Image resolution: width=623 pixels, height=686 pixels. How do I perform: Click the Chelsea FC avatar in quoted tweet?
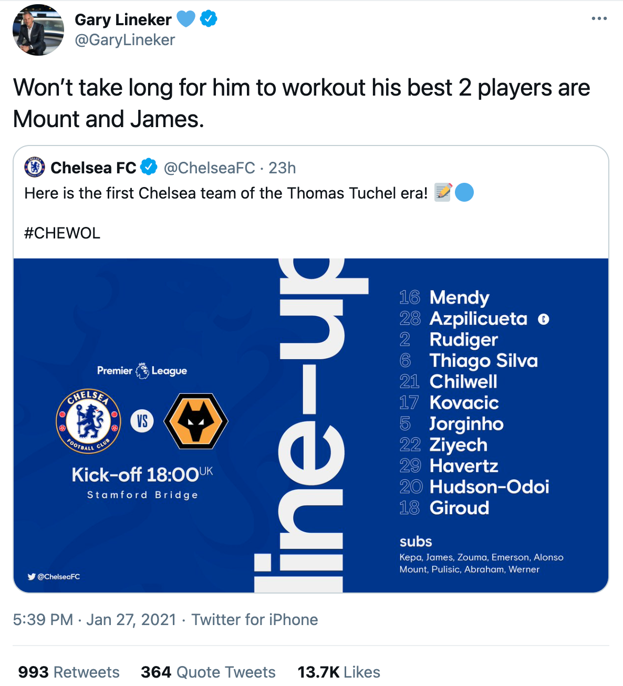(35, 168)
